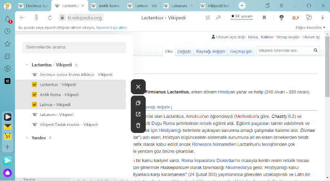Open the lightbulb icon in the toolbar
Screen dimensions: 330x181
click(281, 18)
